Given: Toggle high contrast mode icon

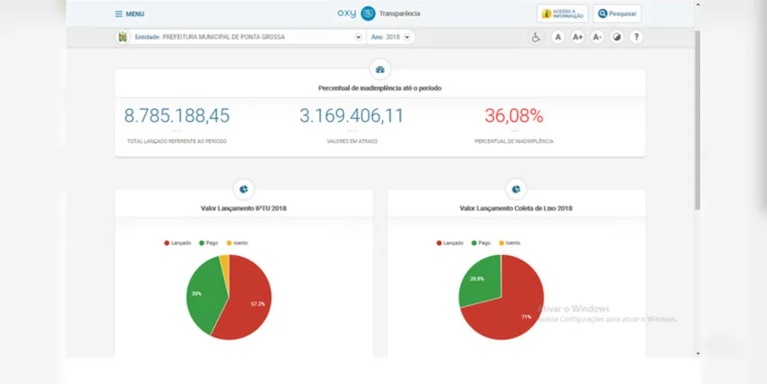Looking at the screenshot, I should click(x=617, y=37).
